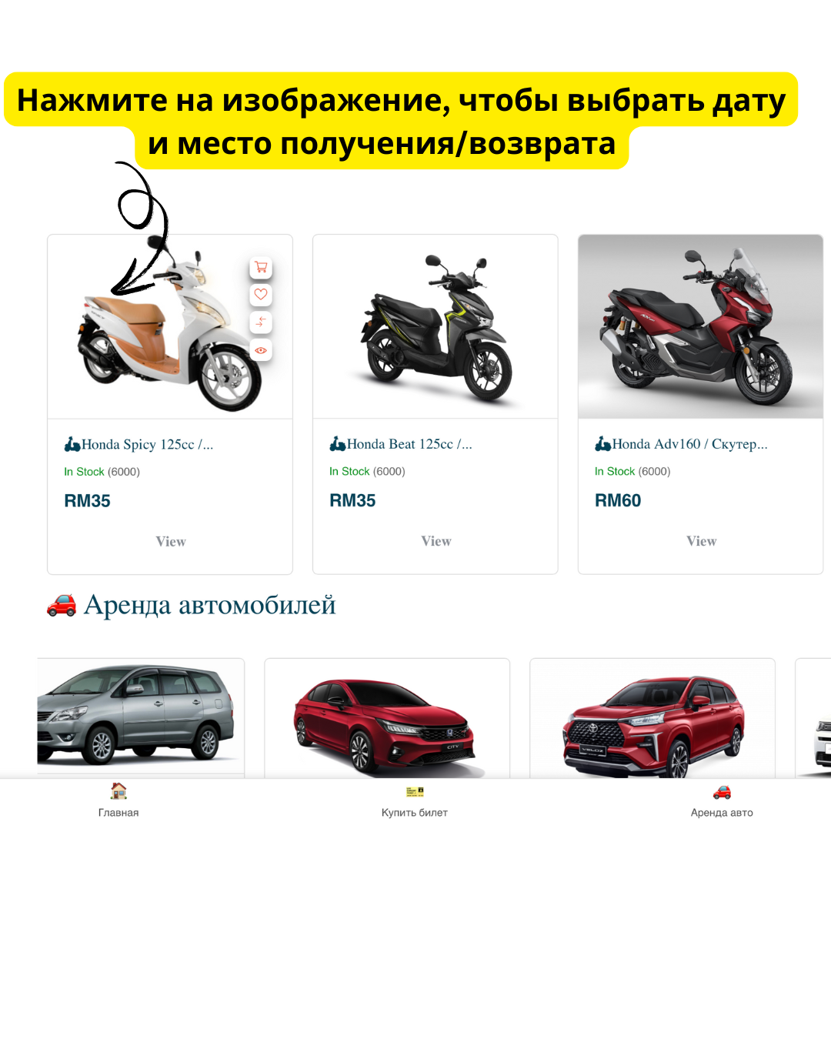This screenshot has width=831, height=1039.
Task: View the Honda Spicy 125cc listing
Action: click(171, 542)
